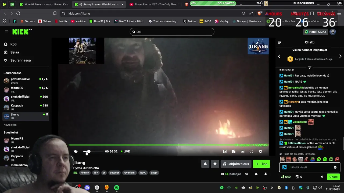Viewport: 344px width, 193px height.
Task: Click the first hamster emote in quick emotes
Action: tap(282, 159)
